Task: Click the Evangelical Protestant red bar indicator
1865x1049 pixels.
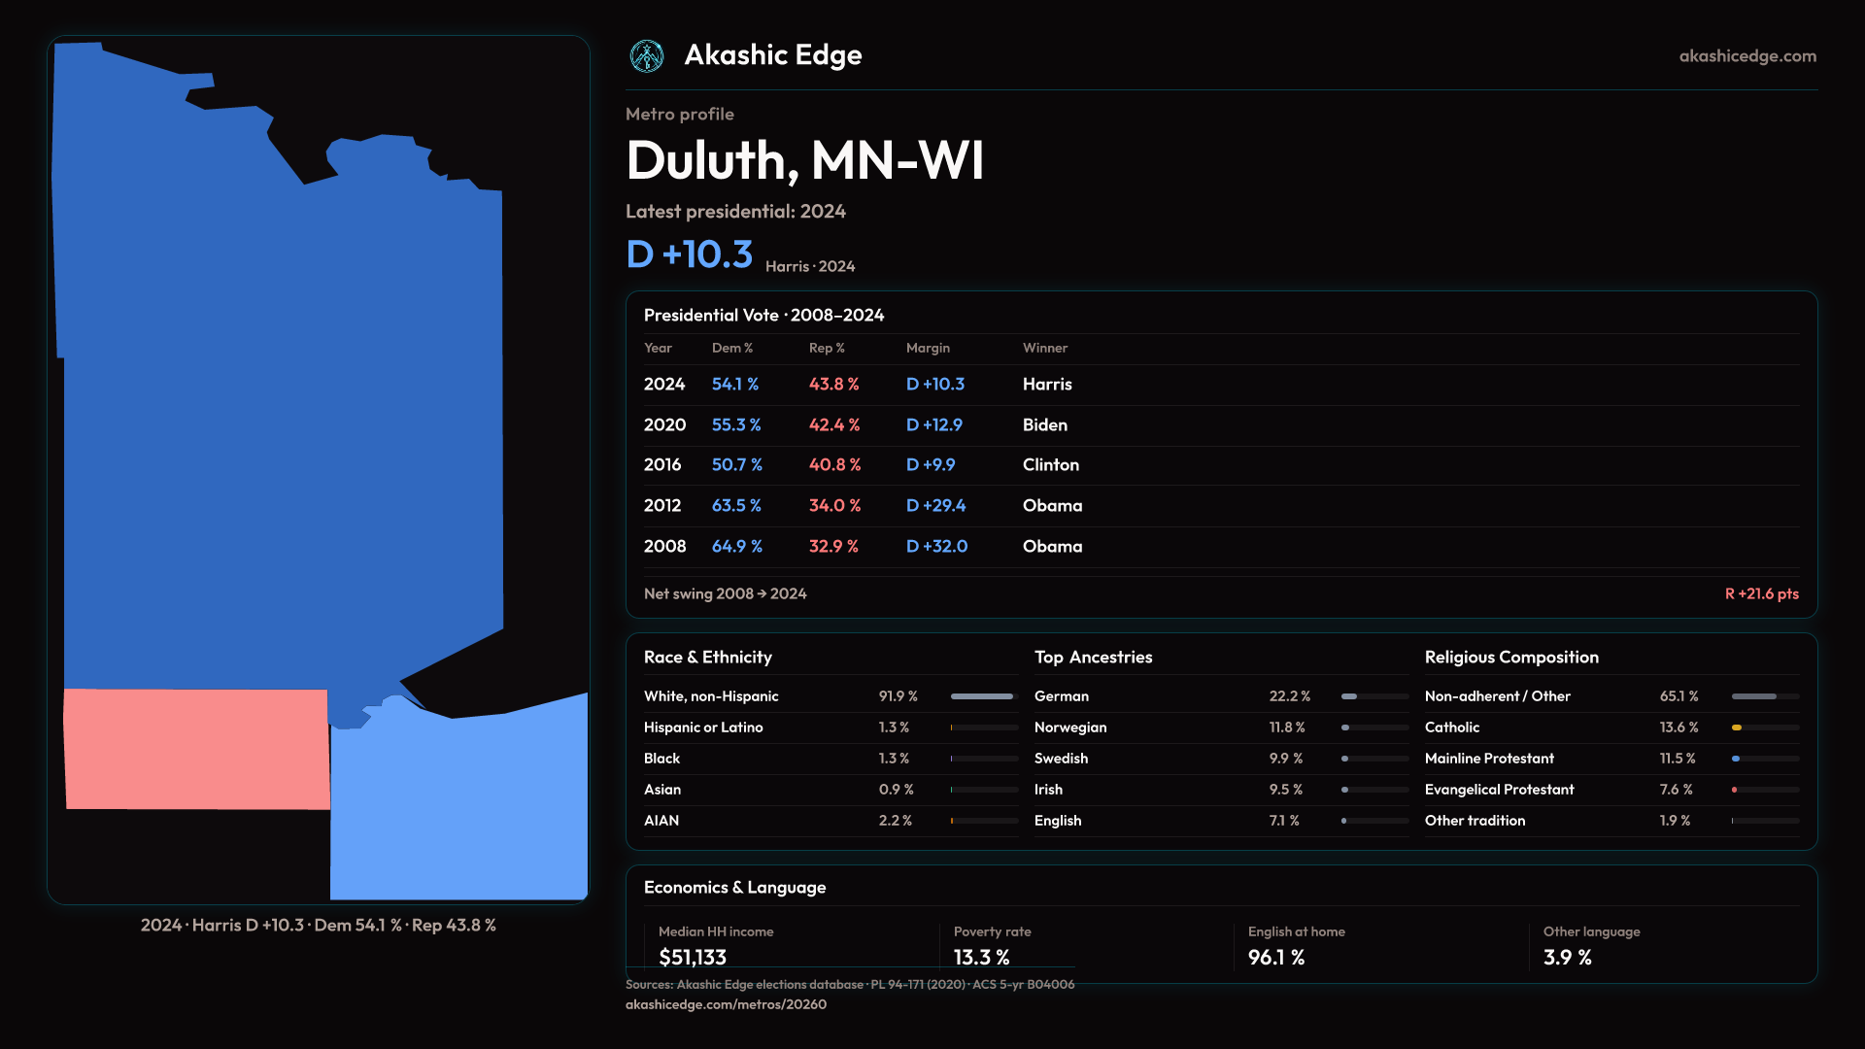Action: [x=1735, y=790]
